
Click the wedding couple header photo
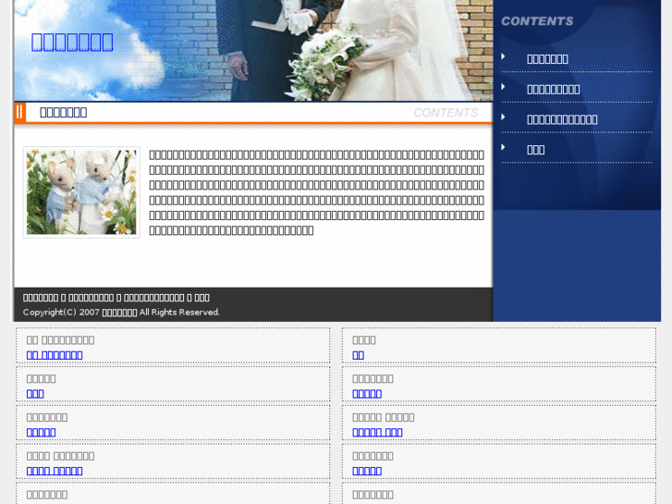click(253, 51)
